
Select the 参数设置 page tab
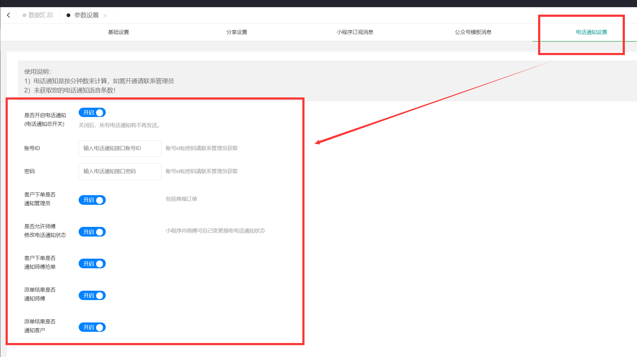(86, 15)
